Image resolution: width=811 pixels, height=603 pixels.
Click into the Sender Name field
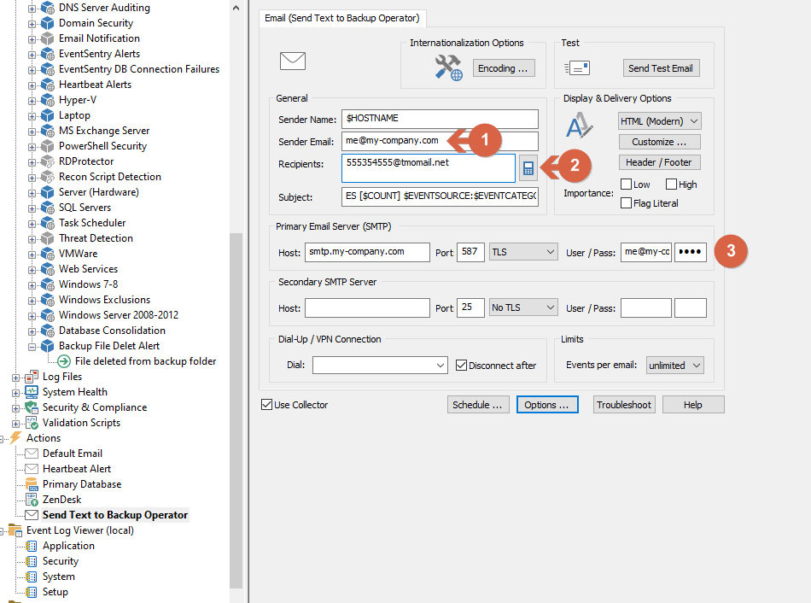(440, 119)
